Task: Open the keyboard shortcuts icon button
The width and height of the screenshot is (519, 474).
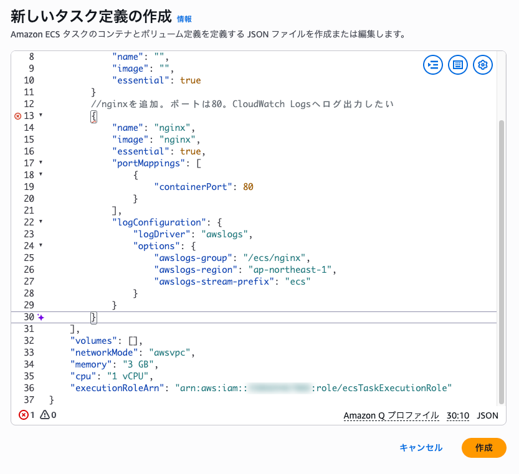Action: tap(458, 65)
